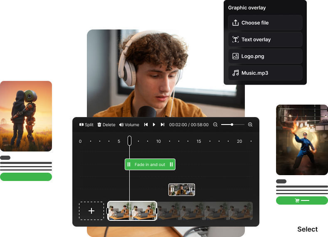This screenshot has width=328, height=237.
Task: Add a new clip with the plus box
Action: point(91,211)
